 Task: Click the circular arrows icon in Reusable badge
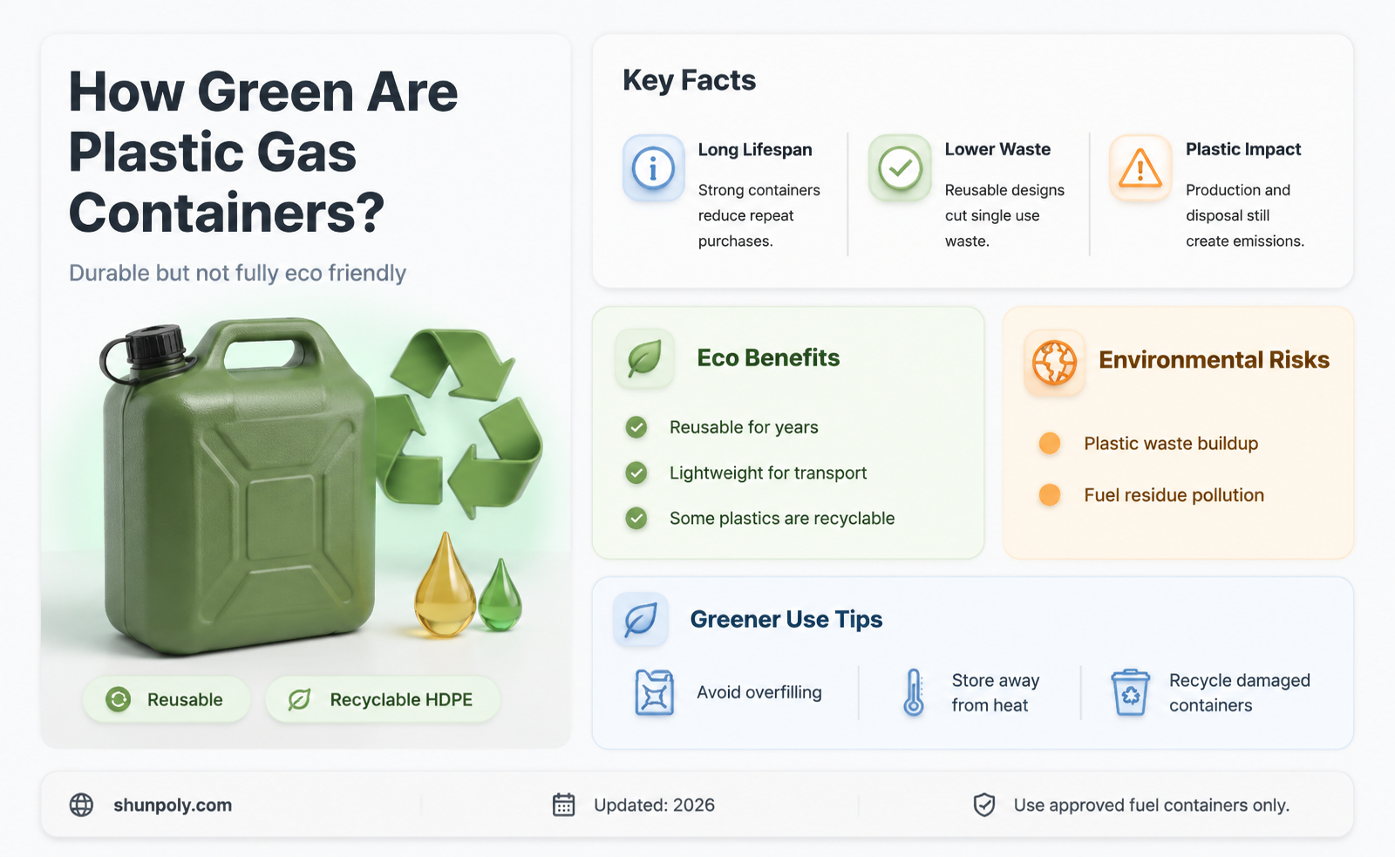(118, 699)
